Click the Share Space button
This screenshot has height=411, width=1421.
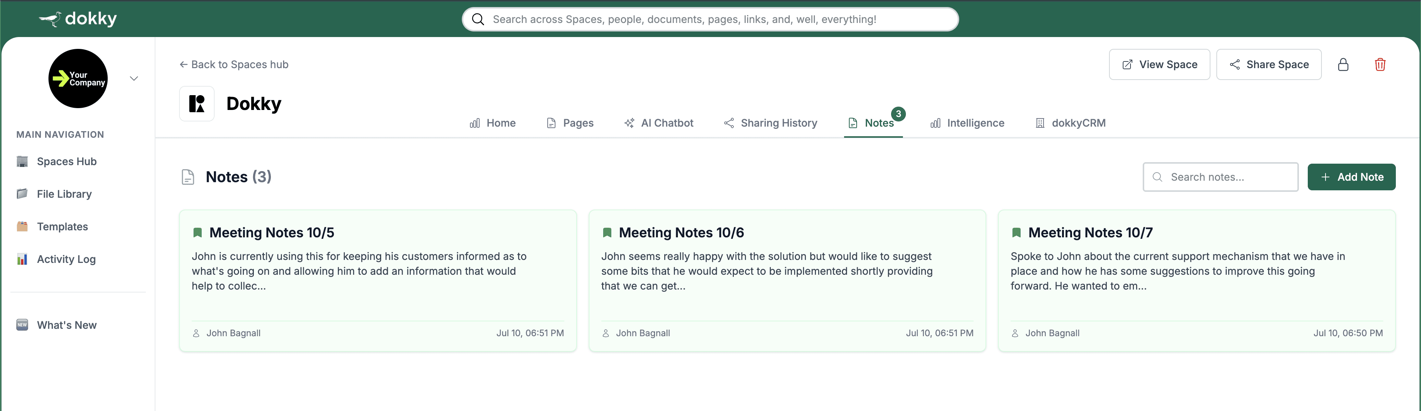1268,64
